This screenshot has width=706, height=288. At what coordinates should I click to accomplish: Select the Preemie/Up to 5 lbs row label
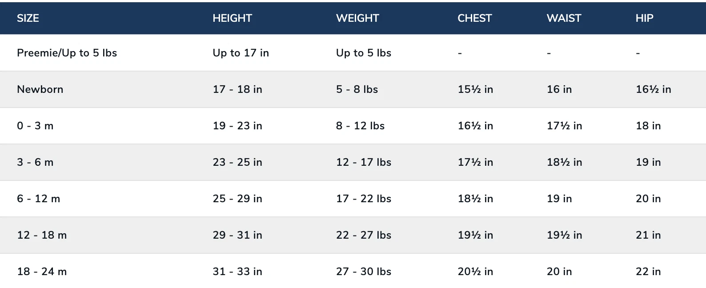tap(67, 53)
